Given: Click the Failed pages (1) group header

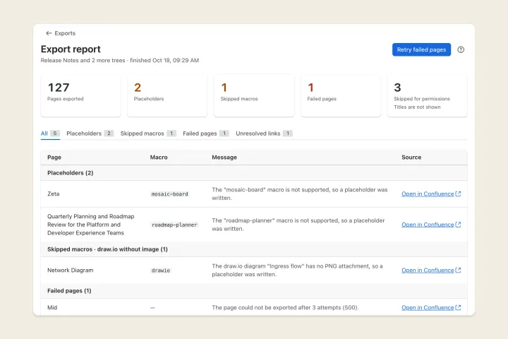Looking at the screenshot, I should (254, 291).
